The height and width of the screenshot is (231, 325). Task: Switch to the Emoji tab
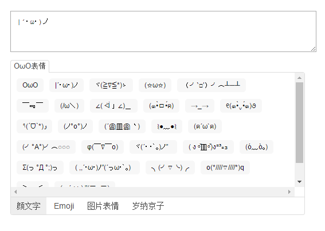(x=64, y=206)
